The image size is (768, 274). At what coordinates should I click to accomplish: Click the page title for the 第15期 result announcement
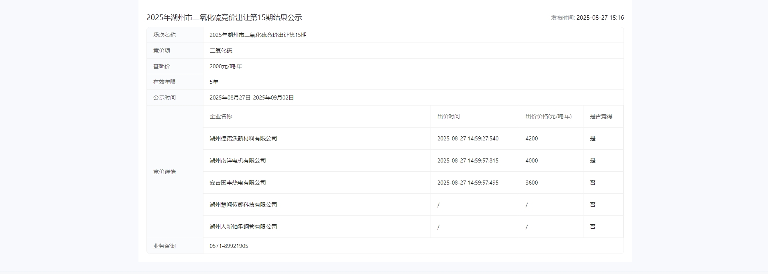224,18
